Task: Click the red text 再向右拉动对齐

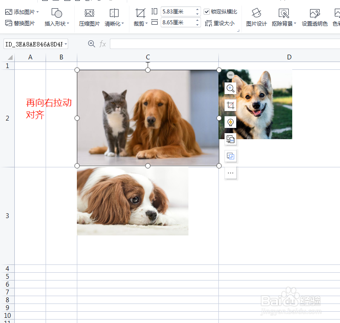Action: pos(49,109)
